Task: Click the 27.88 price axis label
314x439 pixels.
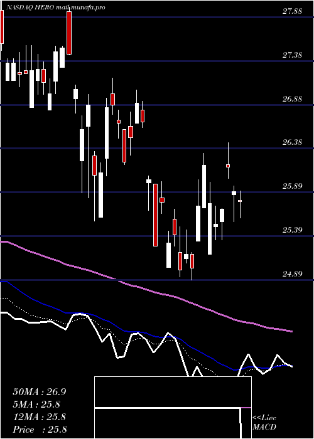Action: coord(292,11)
